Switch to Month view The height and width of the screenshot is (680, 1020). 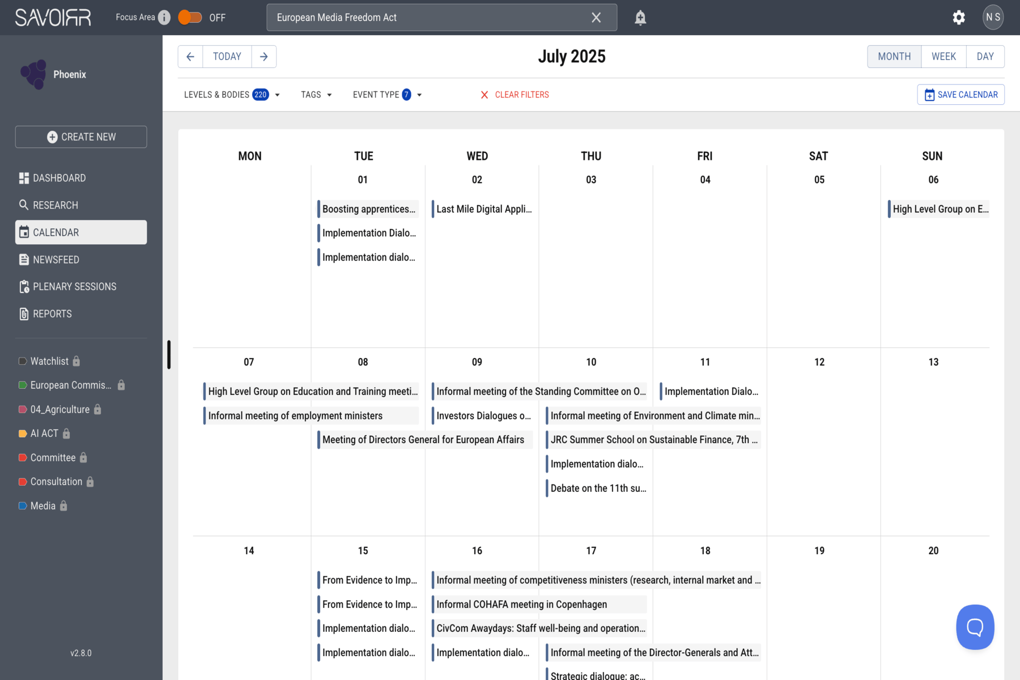point(894,57)
